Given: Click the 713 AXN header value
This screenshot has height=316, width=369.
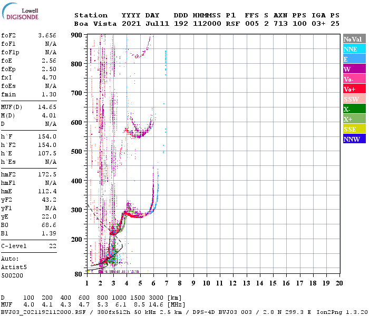Looking at the screenshot, I should [280, 24].
